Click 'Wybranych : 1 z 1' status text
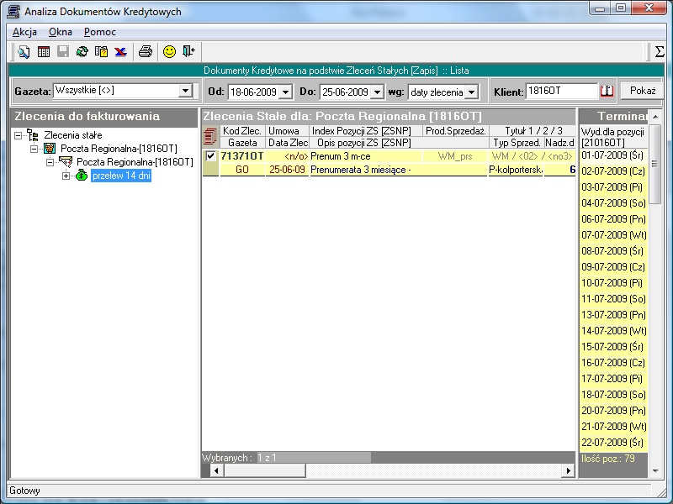 coord(240,458)
